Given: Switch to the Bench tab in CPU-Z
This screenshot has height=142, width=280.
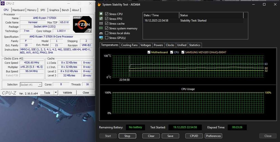Looking at the screenshot, I should coord(65,10).
